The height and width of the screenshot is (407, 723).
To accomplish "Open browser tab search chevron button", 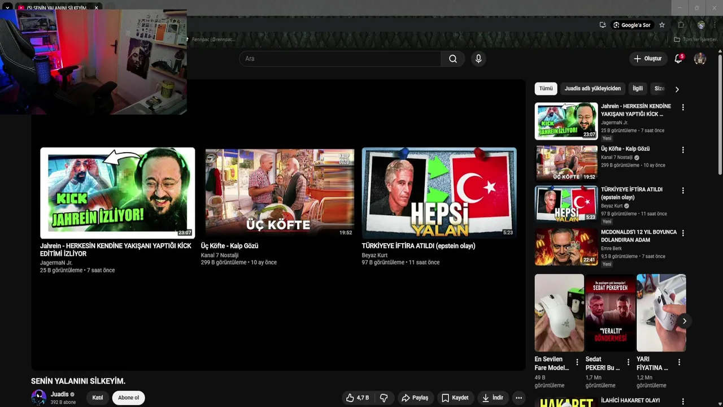I will click(x=7, y=8).
